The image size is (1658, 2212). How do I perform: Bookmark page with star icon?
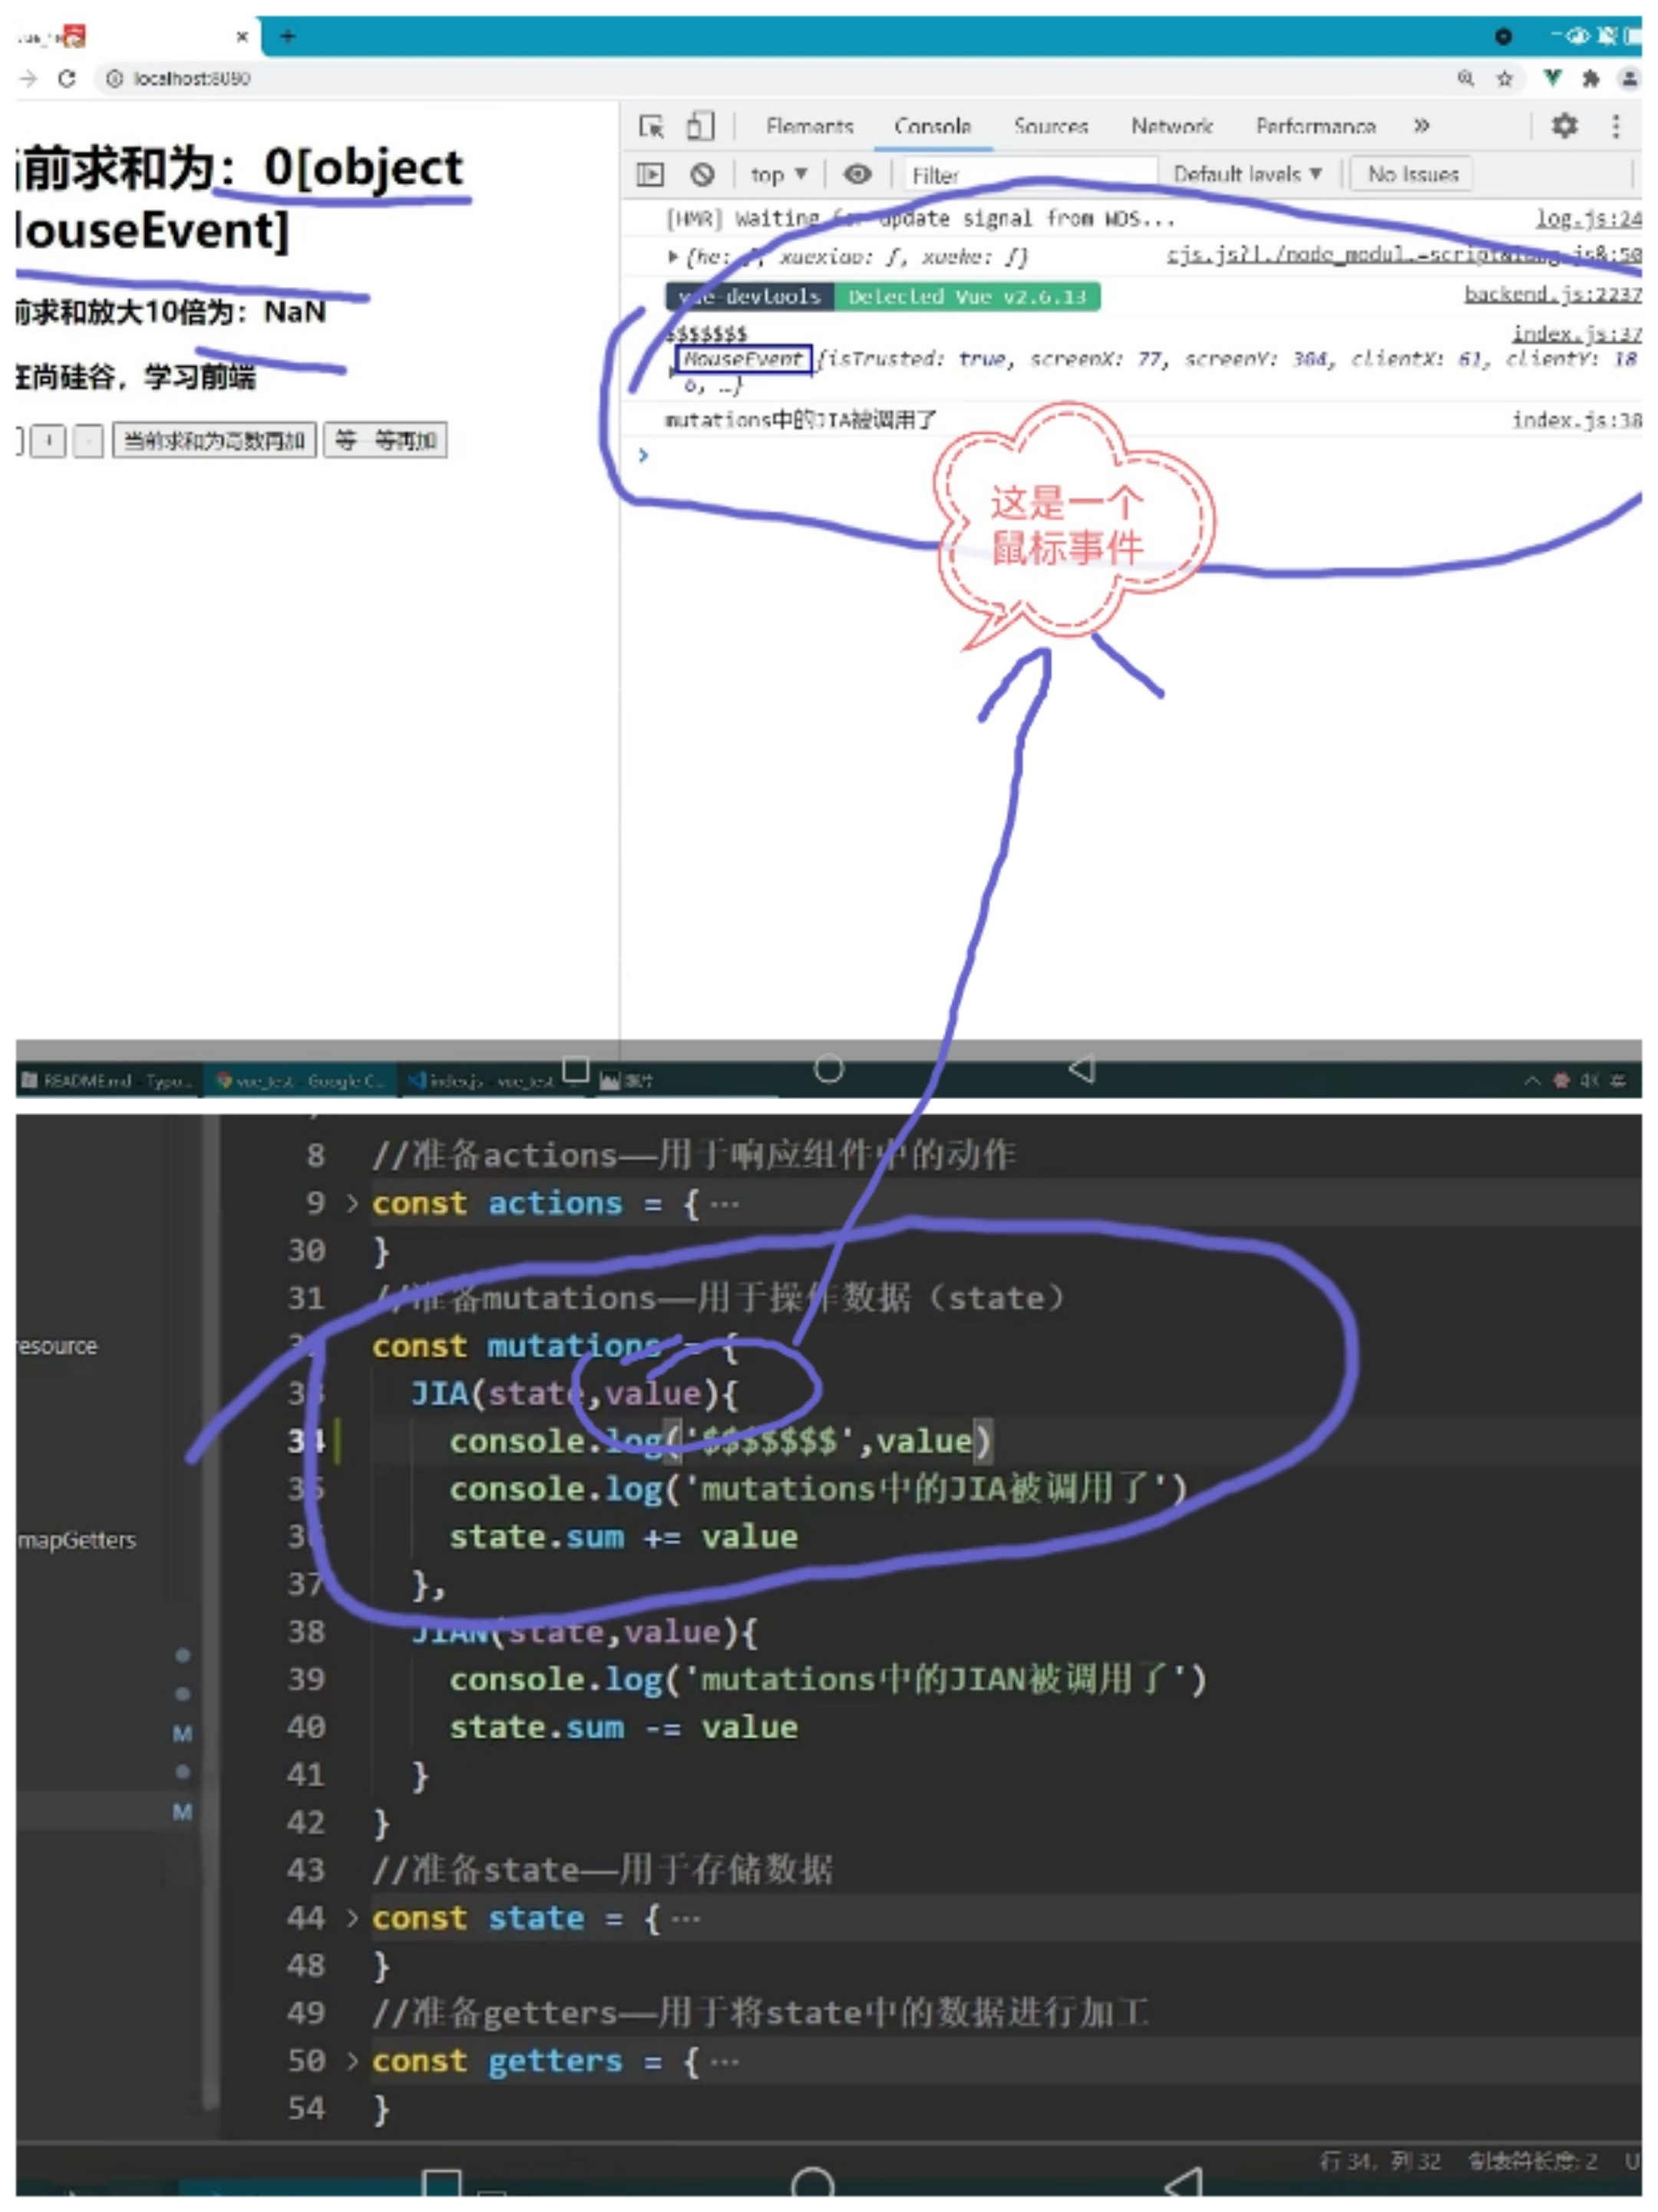[1504, 78]
